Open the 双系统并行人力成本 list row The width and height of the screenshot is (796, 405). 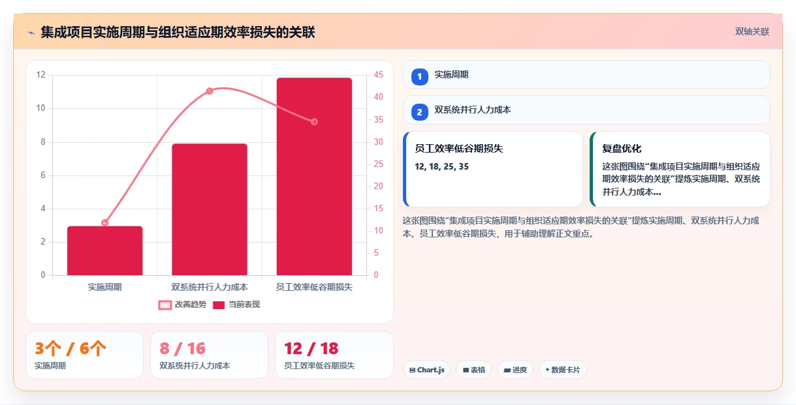pyautogui.click(x=586, y=110)
